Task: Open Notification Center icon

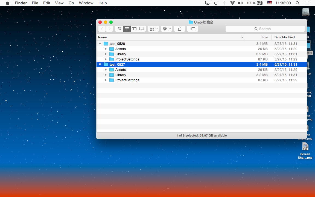Action: 306,3
